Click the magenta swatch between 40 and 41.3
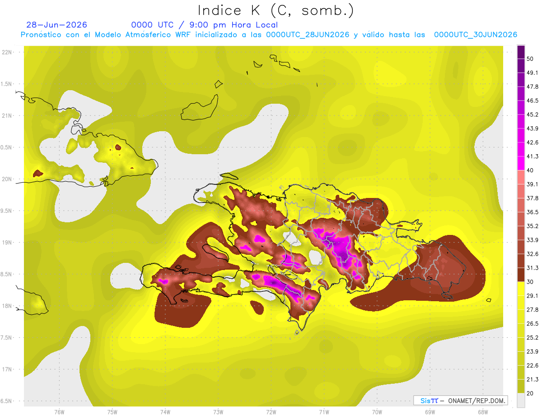This screenshot has width=542, height=418. (521, 163)
